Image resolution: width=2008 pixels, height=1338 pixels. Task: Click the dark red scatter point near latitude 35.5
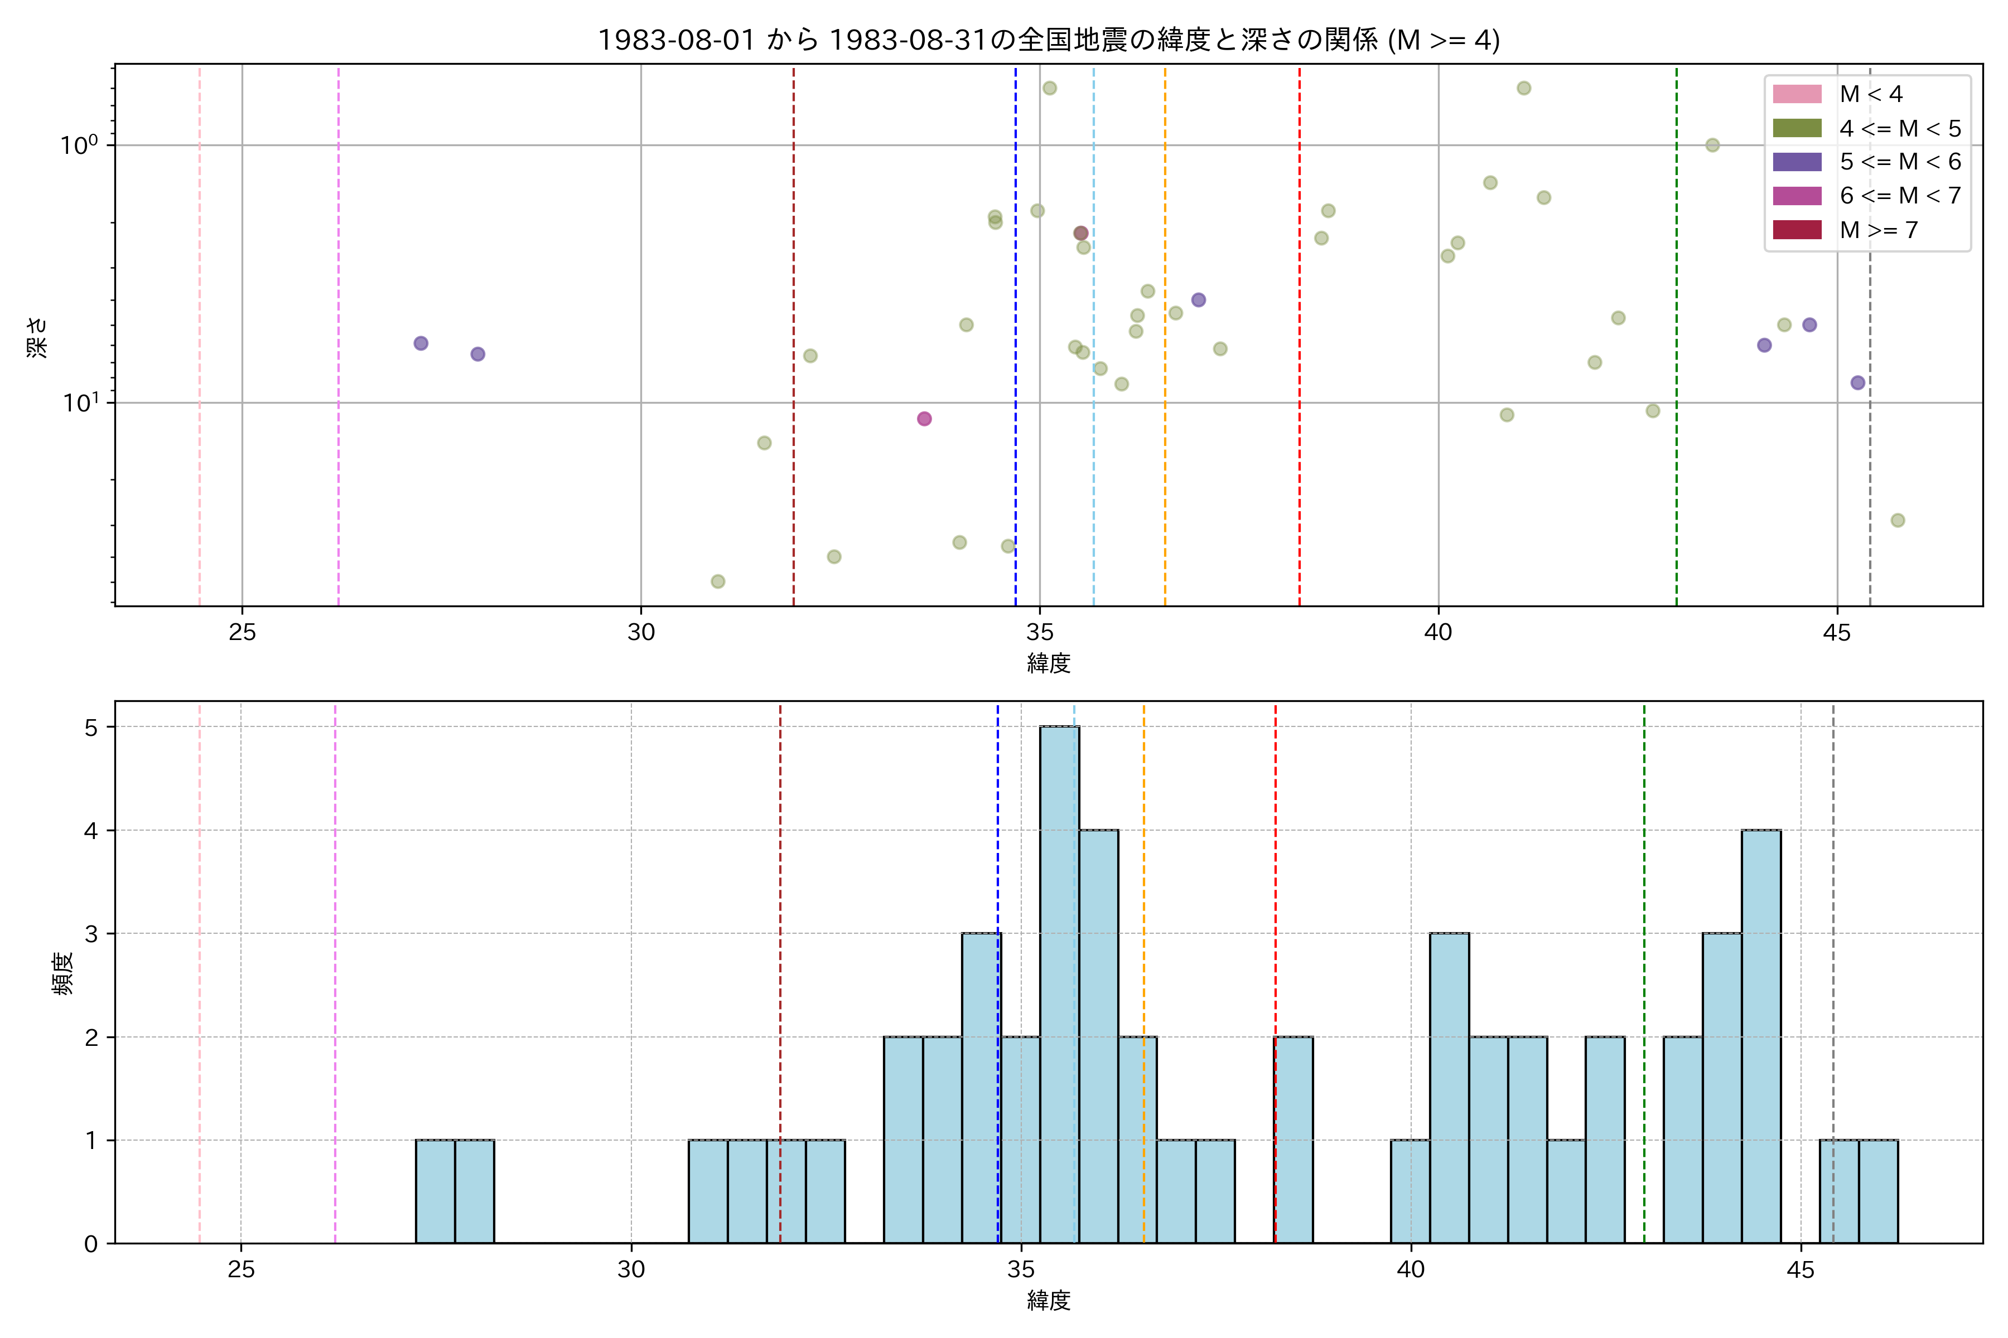[1081, 233]
